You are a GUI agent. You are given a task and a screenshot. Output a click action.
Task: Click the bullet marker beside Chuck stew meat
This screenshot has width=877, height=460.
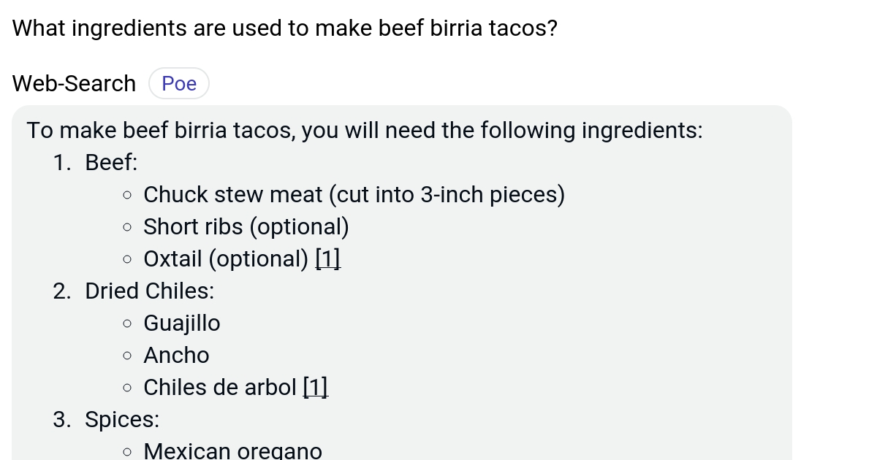point(128,196)
